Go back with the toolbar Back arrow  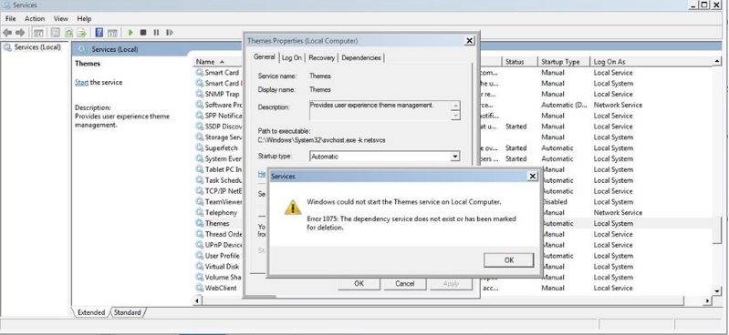click(7, 33)
